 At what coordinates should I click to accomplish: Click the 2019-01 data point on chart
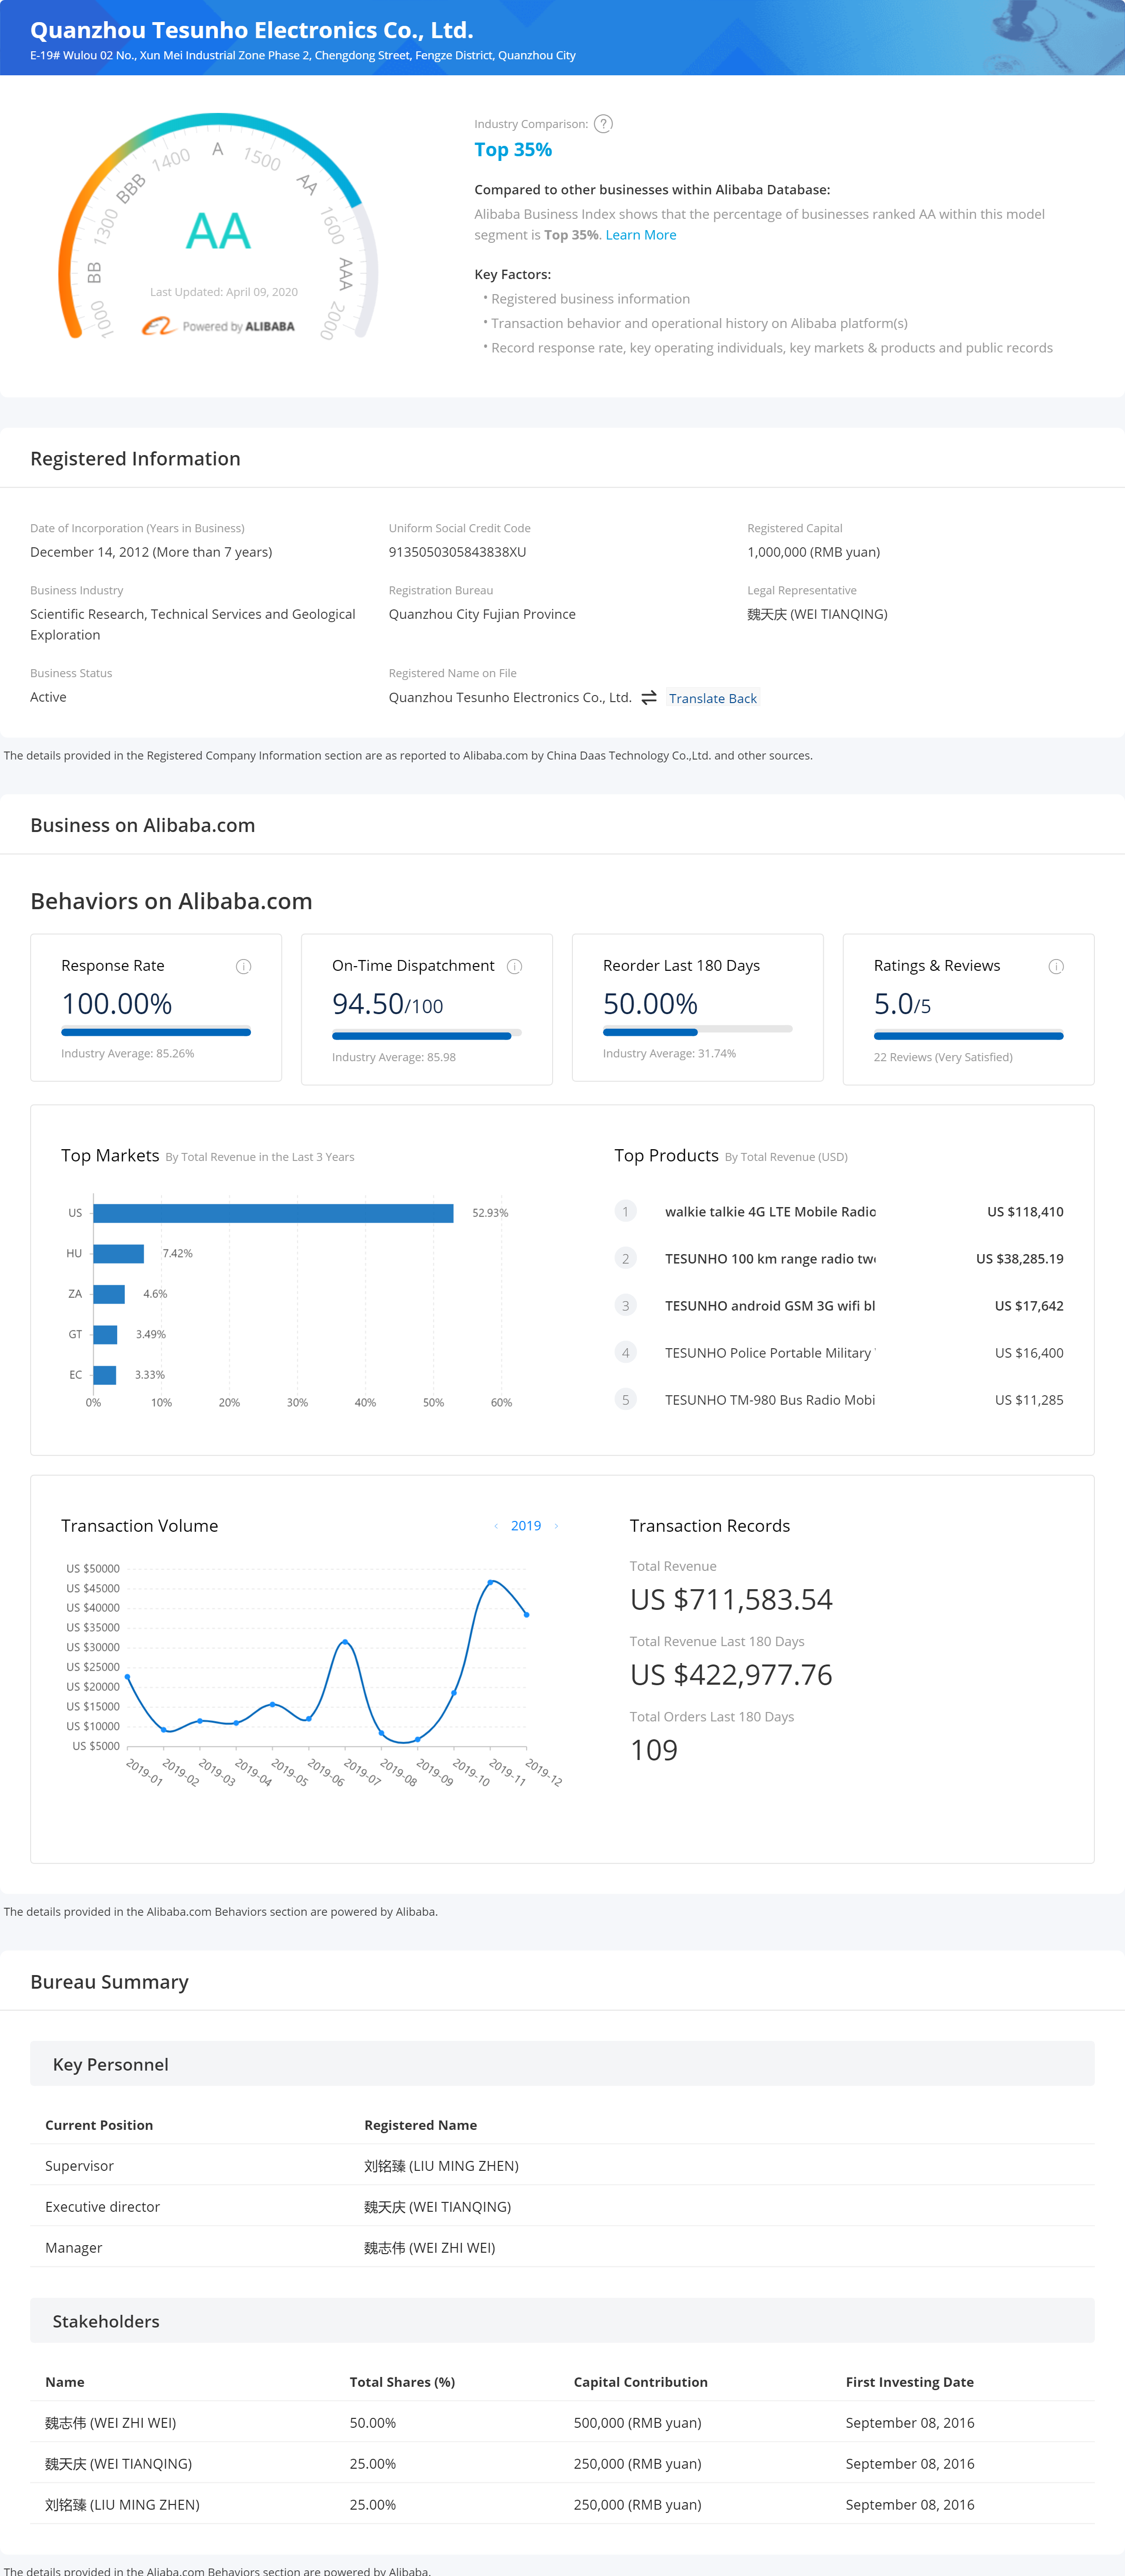[127, 1677]
